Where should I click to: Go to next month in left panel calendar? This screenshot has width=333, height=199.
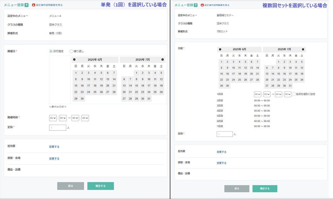click(x=163, y=60)
